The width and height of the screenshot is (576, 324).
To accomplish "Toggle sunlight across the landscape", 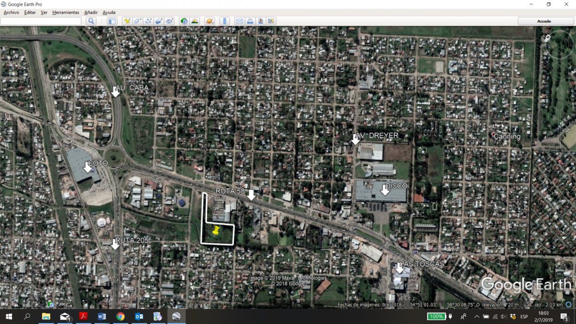I will pos(194,21).
